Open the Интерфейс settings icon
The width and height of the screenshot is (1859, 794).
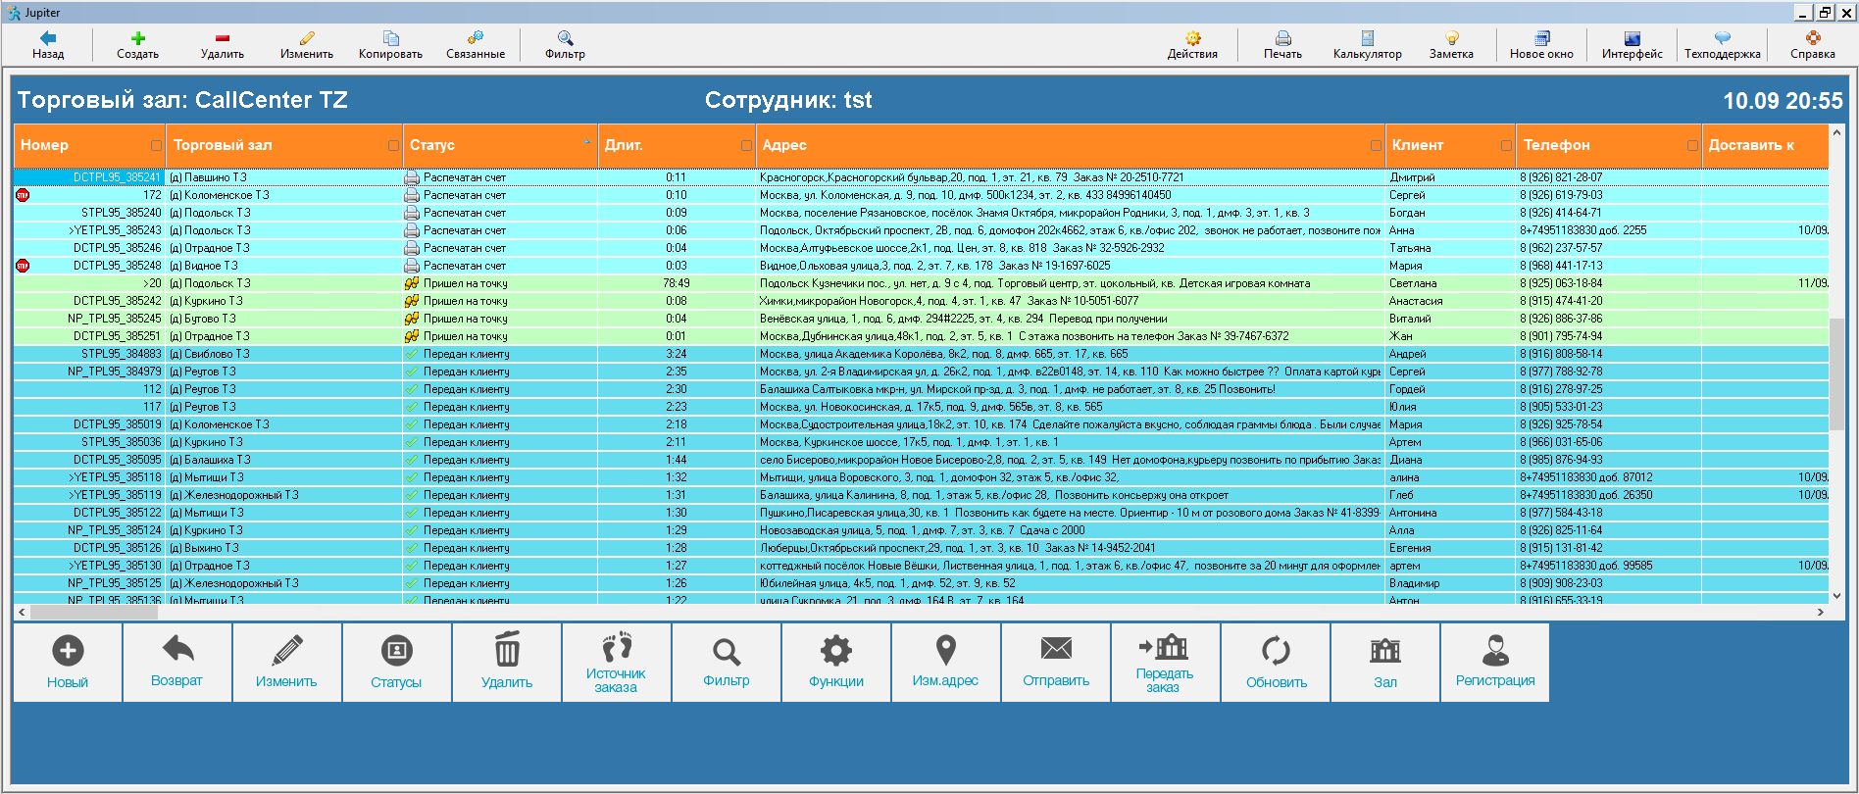pyautogui.click(x=1632, y=38)
